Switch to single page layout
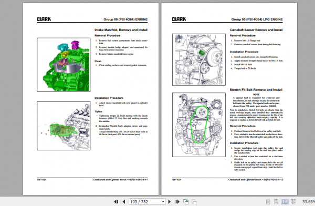Viewport: 315px width, 206px height. [x=268, y=202]
